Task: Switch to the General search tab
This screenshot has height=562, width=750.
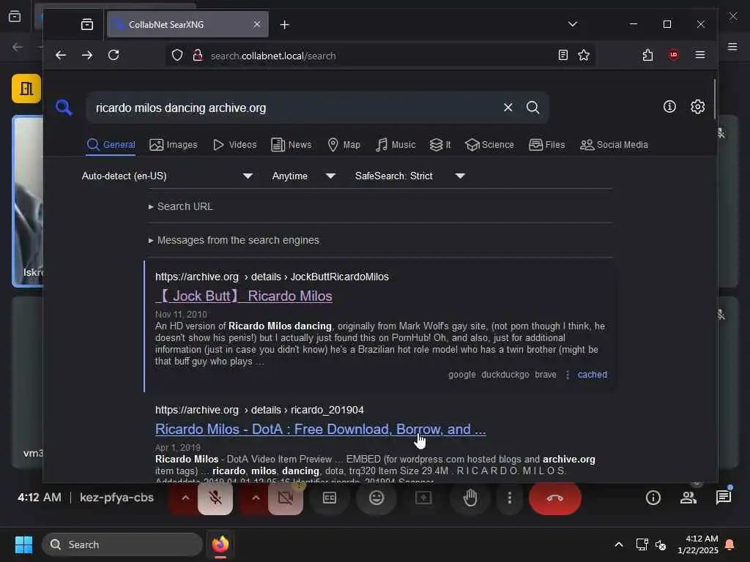Action: 111,145
